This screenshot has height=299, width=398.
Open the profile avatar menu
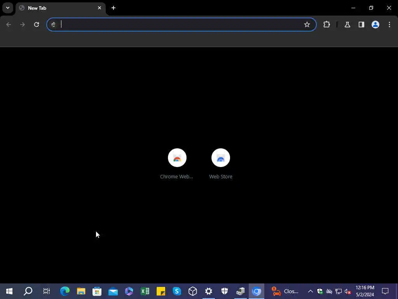375,25
